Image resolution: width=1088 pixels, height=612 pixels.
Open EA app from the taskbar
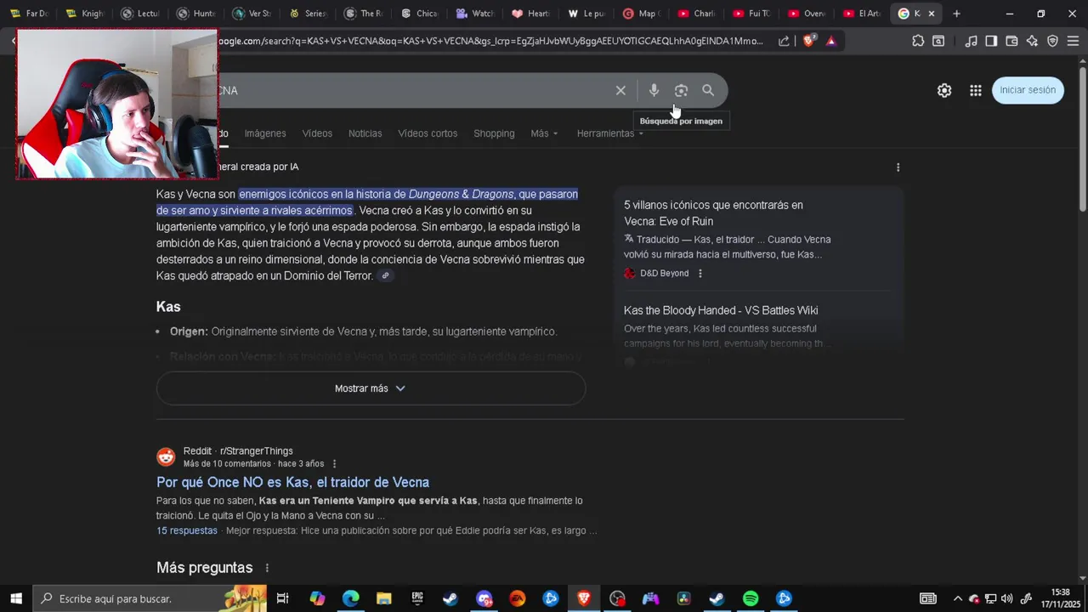coord(518,598)
